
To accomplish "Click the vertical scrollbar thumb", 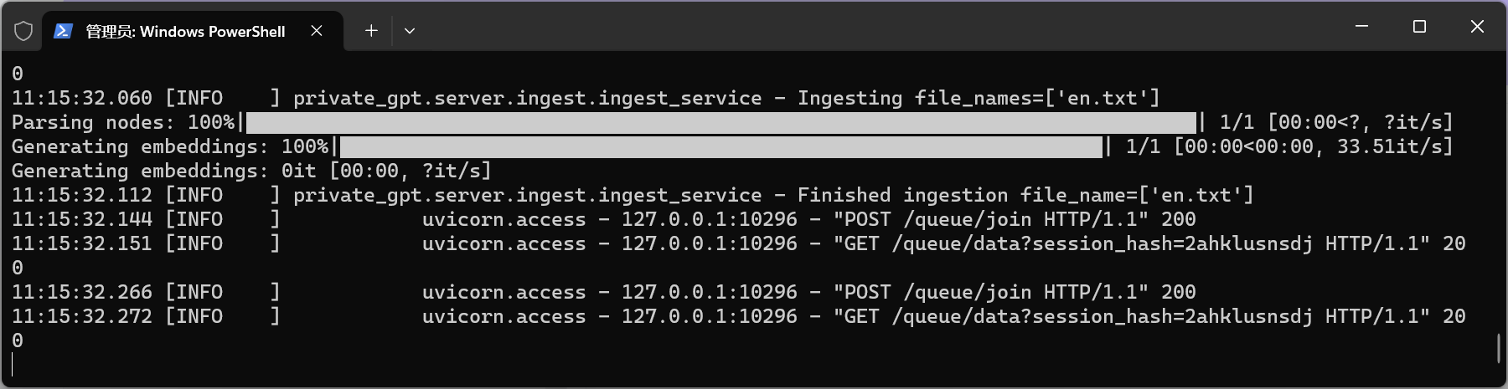I will point(1499,348).
